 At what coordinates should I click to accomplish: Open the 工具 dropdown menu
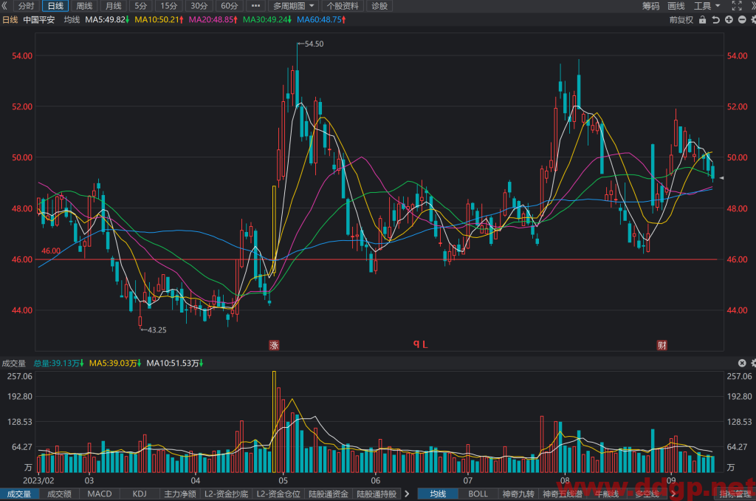click(707, 6)
